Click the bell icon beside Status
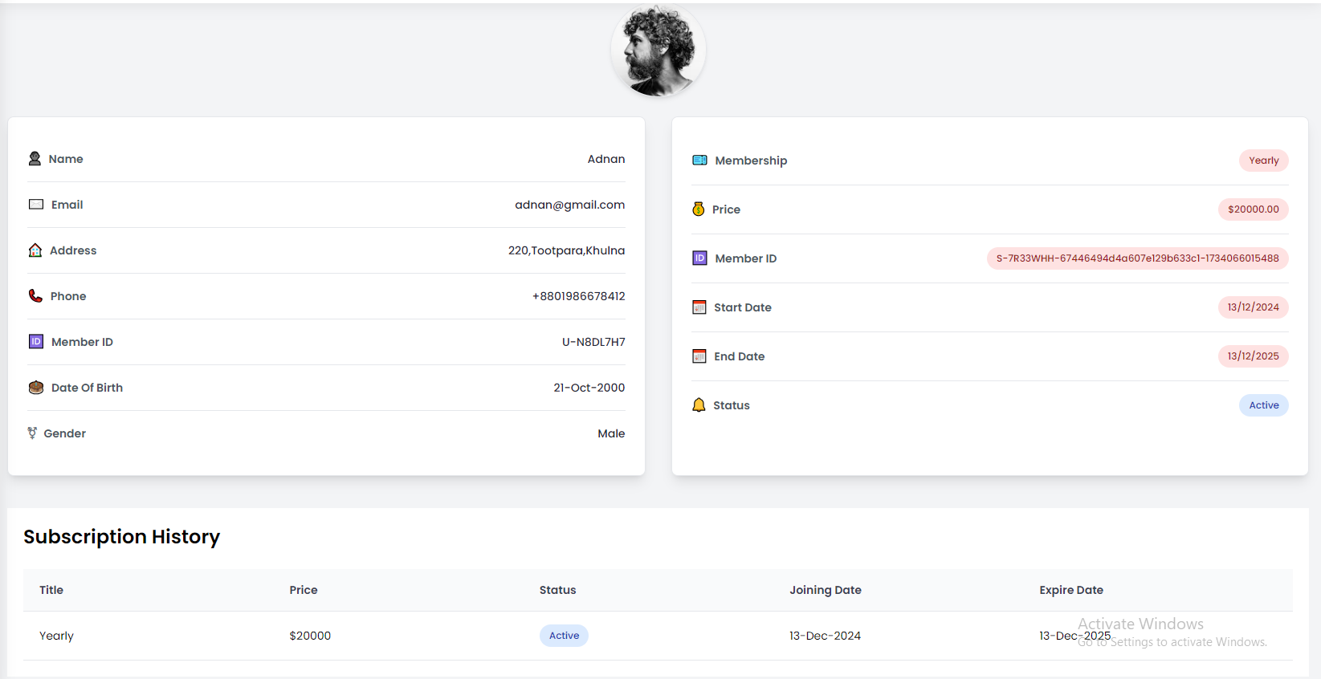 [699, 405]
